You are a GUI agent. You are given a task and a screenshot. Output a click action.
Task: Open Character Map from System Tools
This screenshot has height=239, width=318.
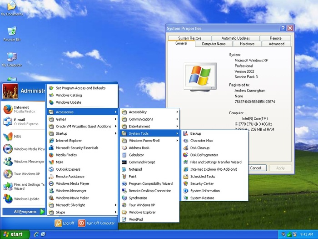tap(201, 141)
